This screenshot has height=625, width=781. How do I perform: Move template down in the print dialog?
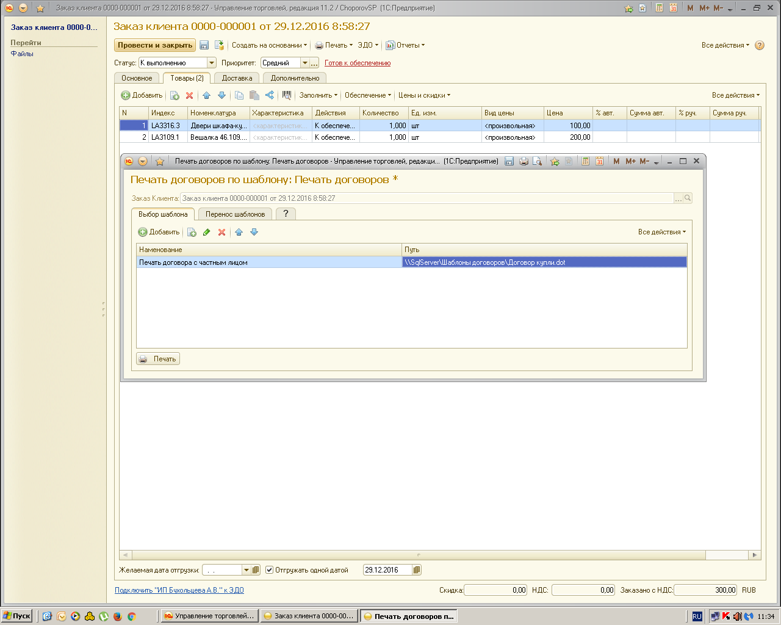click(254, 232)
